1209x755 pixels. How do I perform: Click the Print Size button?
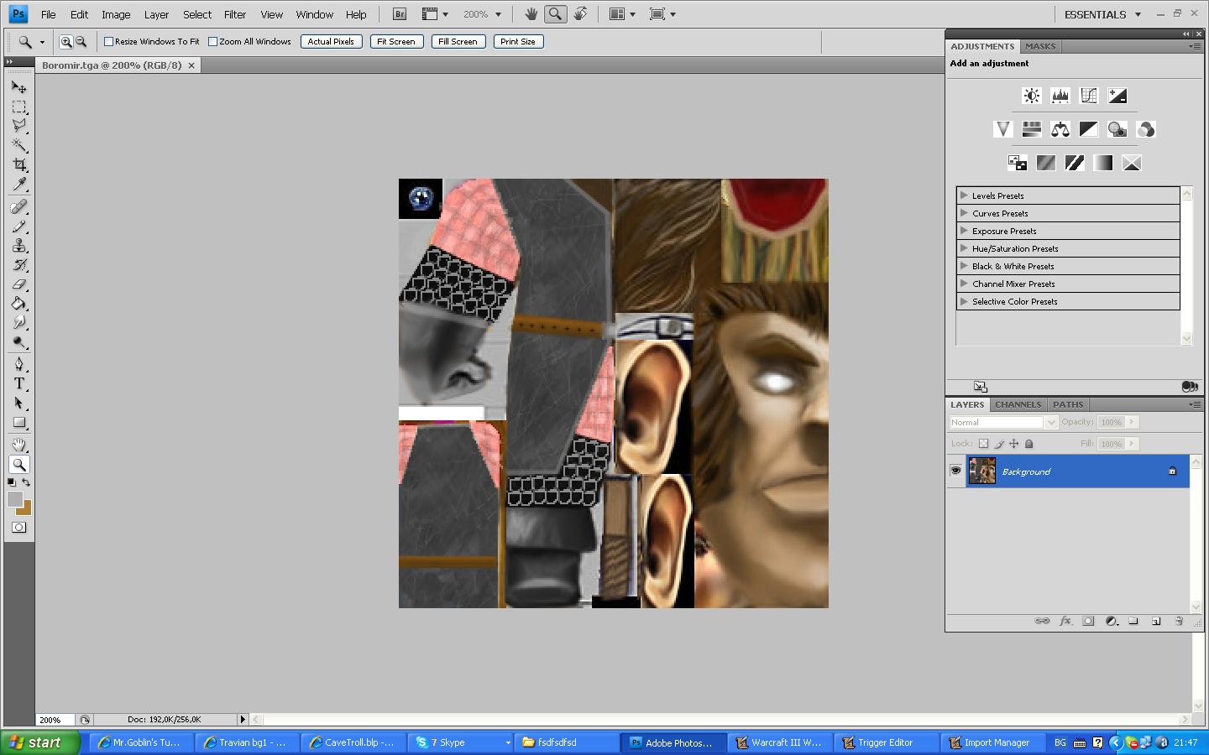pos(518,41)
